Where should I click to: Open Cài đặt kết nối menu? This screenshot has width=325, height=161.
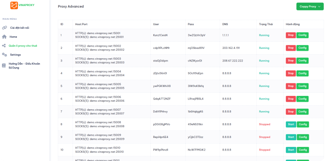tap(20, 28)
